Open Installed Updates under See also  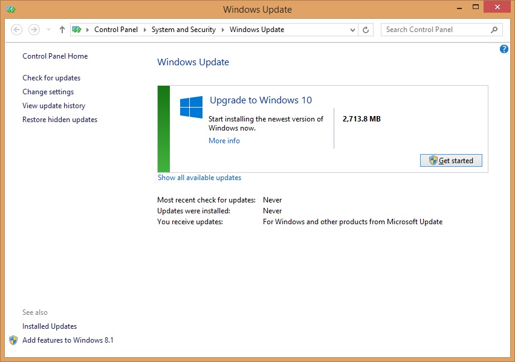tap(50, 326)
